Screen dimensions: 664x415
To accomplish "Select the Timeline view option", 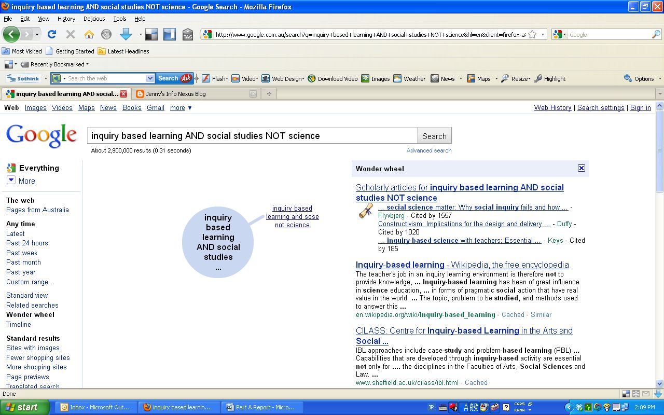I will click(19, 324).
